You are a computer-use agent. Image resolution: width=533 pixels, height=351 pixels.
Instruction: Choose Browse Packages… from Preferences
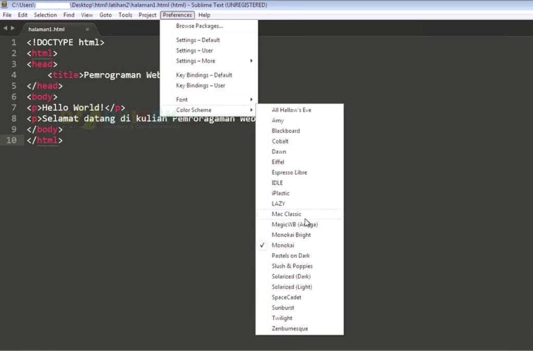click(209, 26)
